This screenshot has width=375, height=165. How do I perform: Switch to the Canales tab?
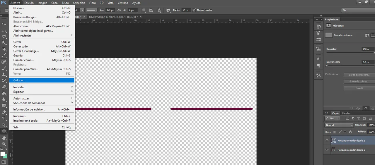tap(346, 113)
